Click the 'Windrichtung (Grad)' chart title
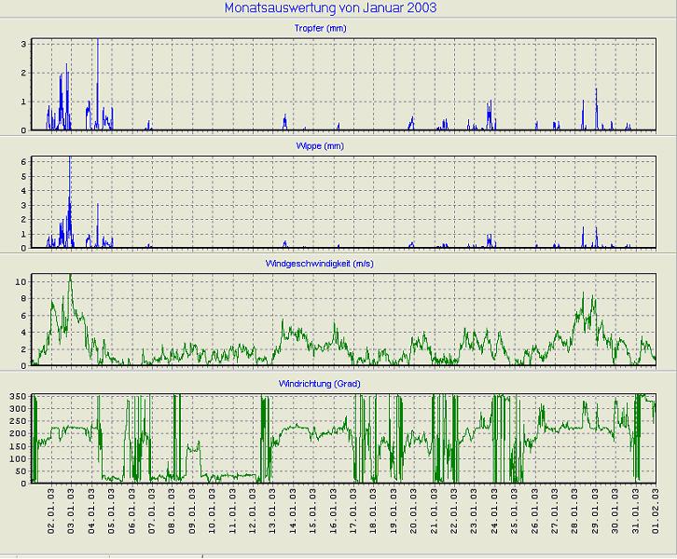Viewport: 677px width, 559px height. tap(320, 383)
